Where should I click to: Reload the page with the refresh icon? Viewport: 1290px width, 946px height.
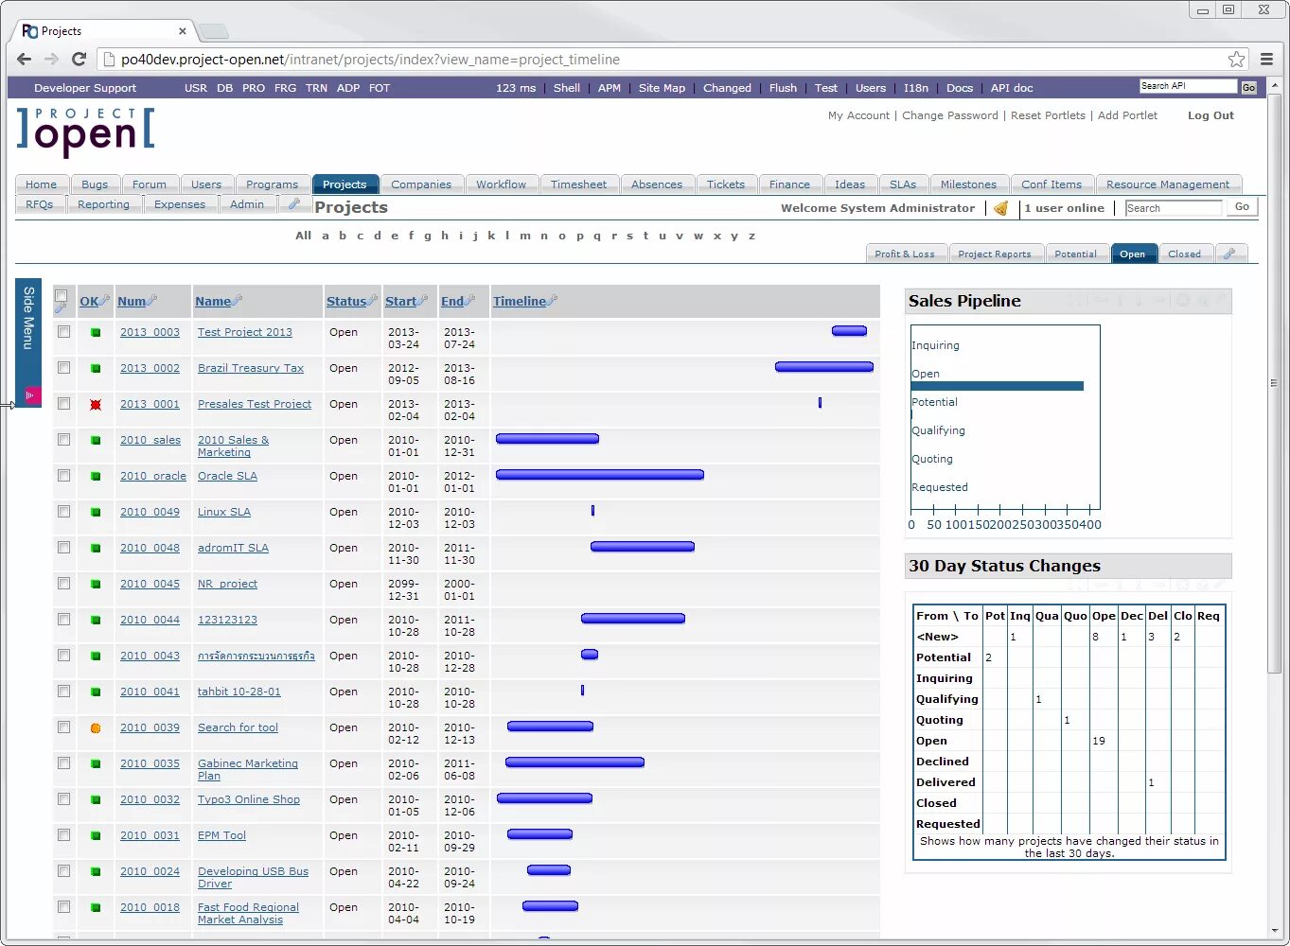(x=80, y=60)
